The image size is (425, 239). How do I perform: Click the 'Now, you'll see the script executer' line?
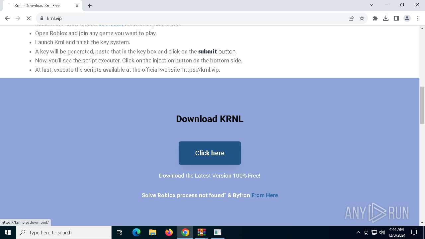pyautogui.click(x=139, y=60)
